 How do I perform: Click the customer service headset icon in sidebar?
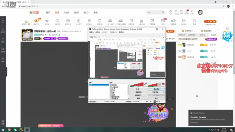click(3, 121)
